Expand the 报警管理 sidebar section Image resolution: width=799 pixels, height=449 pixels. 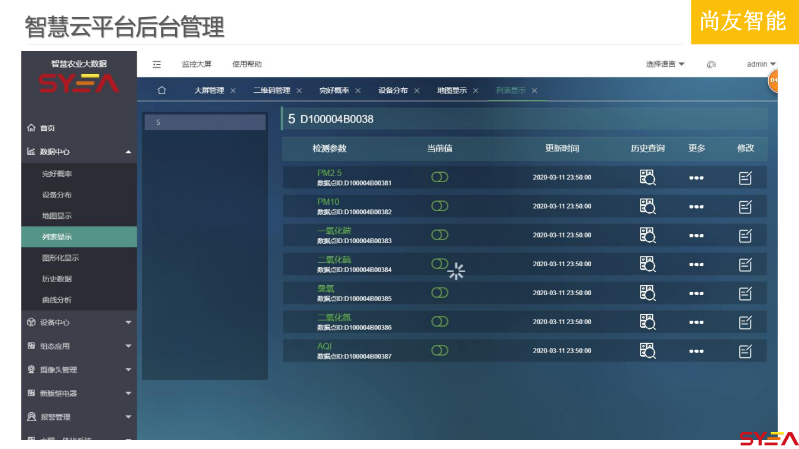tap(79, 417)
